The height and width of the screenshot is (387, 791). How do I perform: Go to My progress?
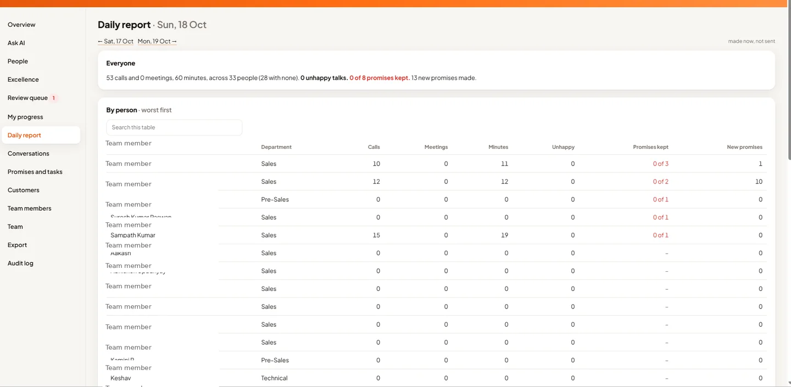click(25, 117)
